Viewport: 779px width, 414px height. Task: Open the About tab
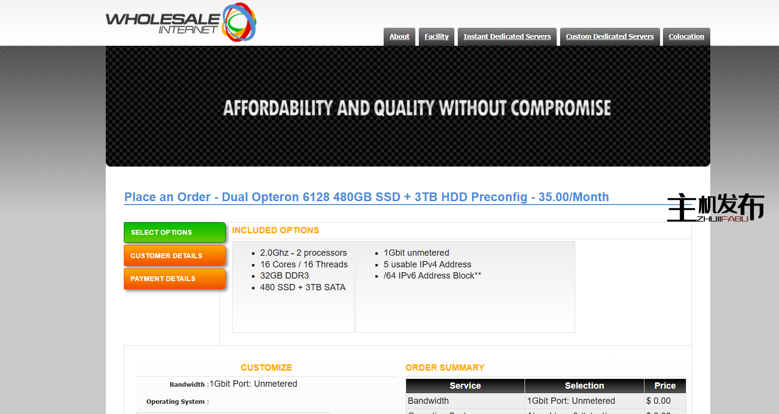click(x=399, y=37)
